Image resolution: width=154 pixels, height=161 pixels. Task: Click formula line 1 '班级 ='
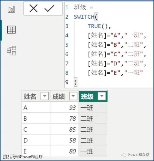click(83, 7)
